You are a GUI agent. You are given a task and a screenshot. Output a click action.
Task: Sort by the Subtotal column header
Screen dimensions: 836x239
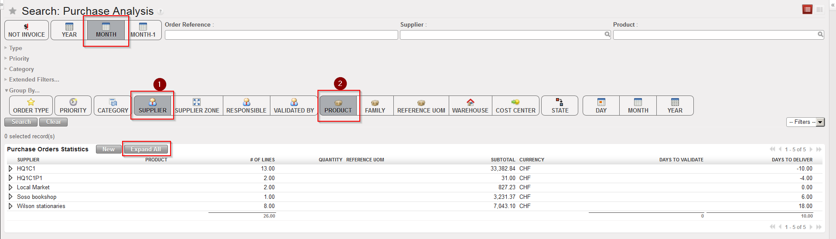pyautogui.click(x=503, y=160)
